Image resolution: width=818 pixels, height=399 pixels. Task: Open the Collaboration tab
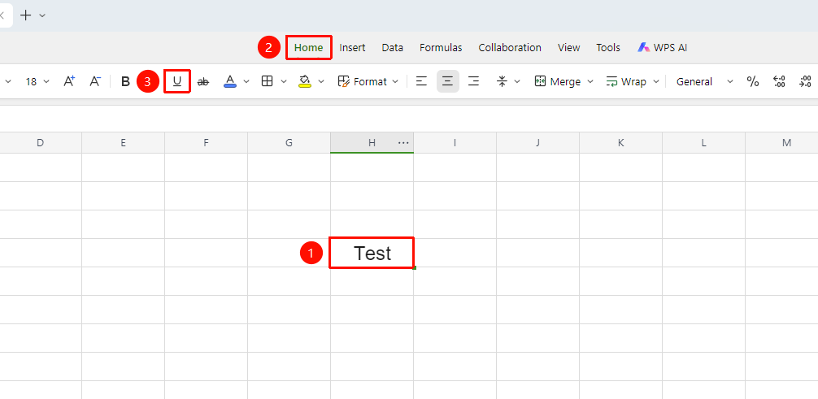[x=510, y=47]
